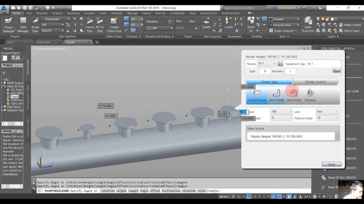Toggle ortho mode in status bar
Image resolution: width=364 pixels, height=204 pixels.
coord(249,197)
